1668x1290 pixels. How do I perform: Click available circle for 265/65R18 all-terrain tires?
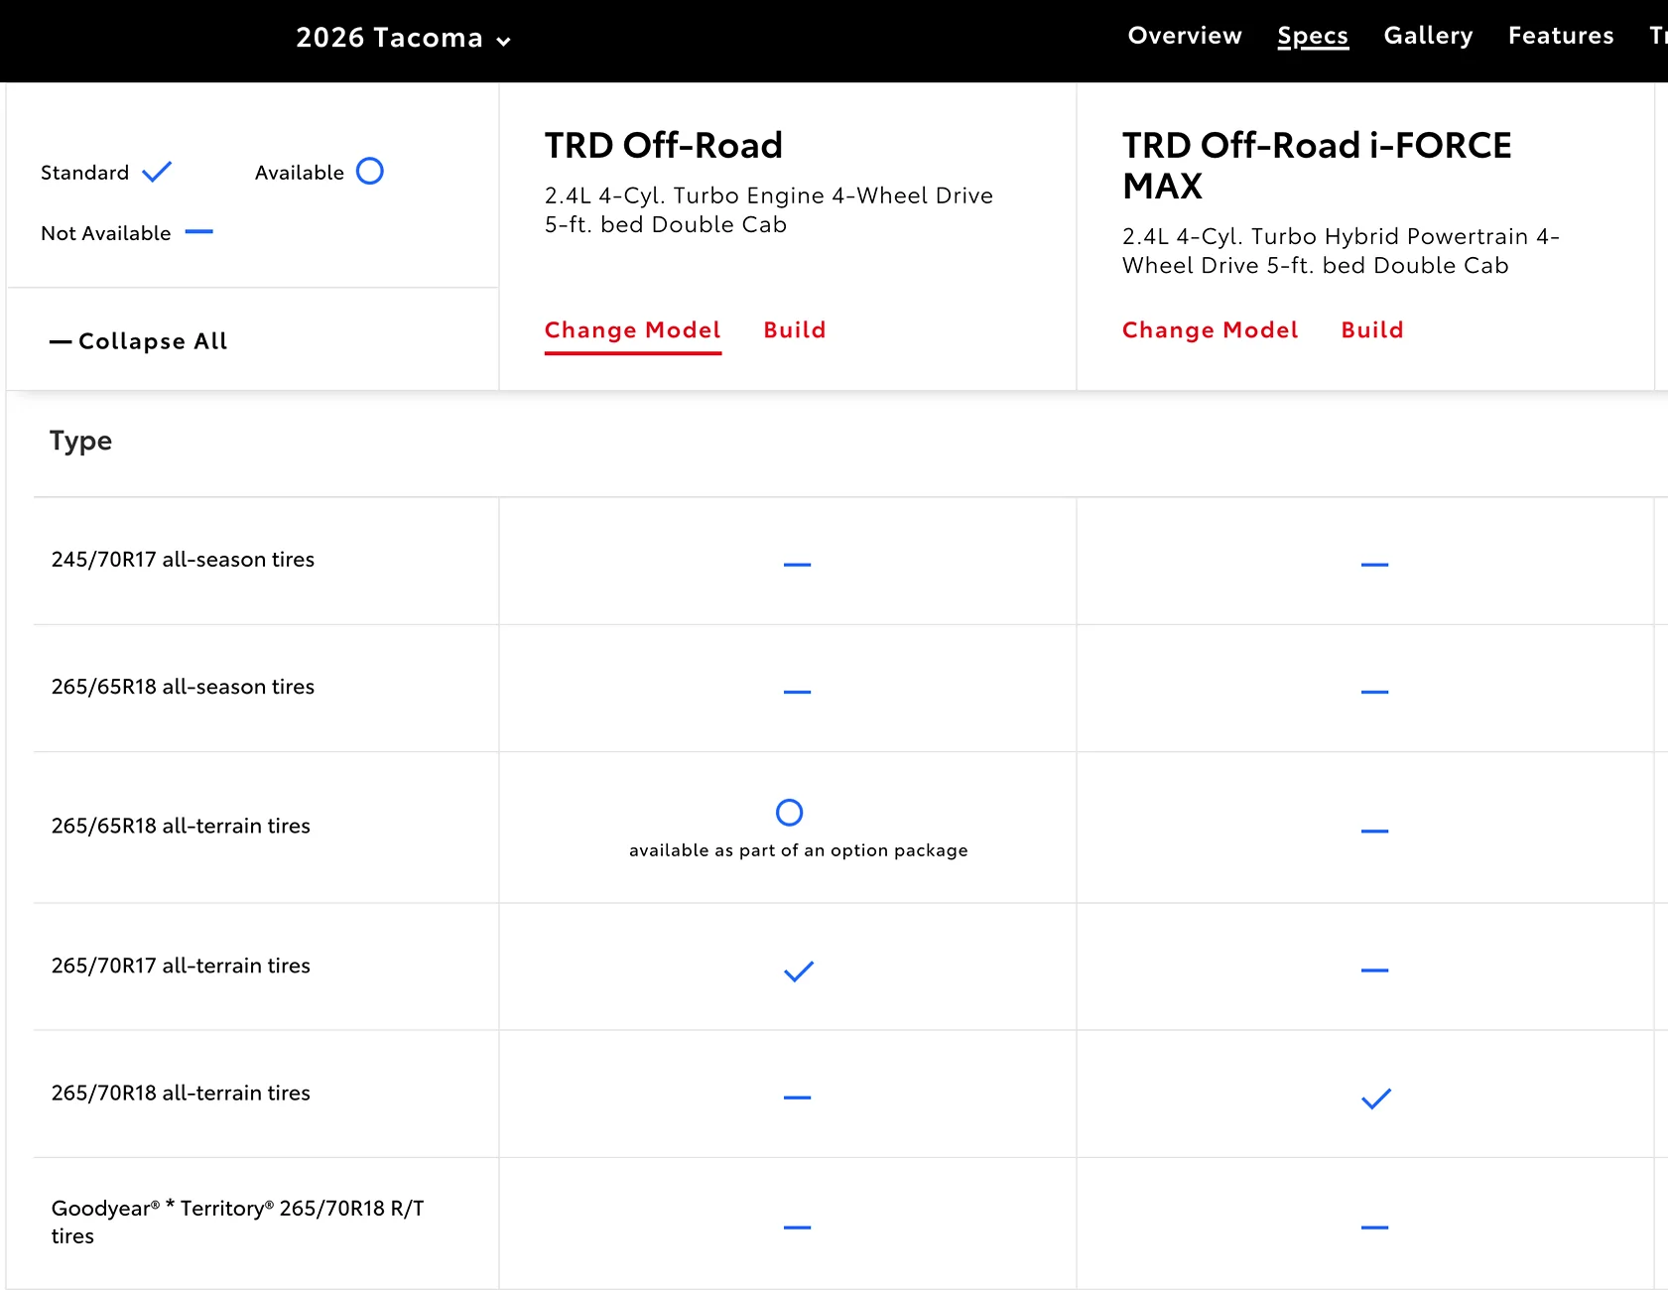pyautogui.click(x=789, y=813)
